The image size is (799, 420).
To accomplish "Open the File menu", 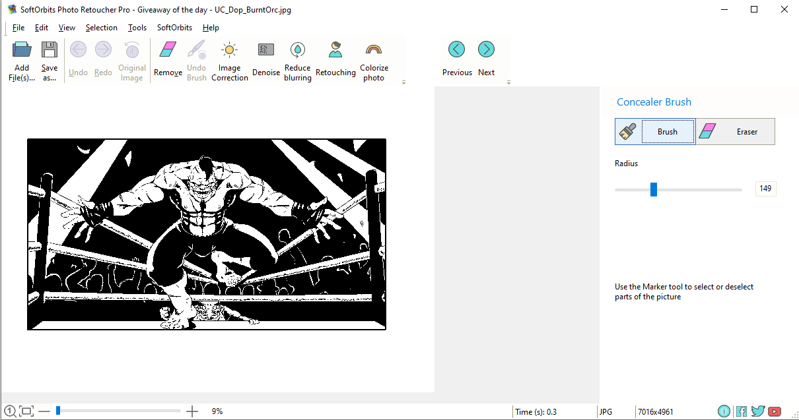I will point(18,28).
